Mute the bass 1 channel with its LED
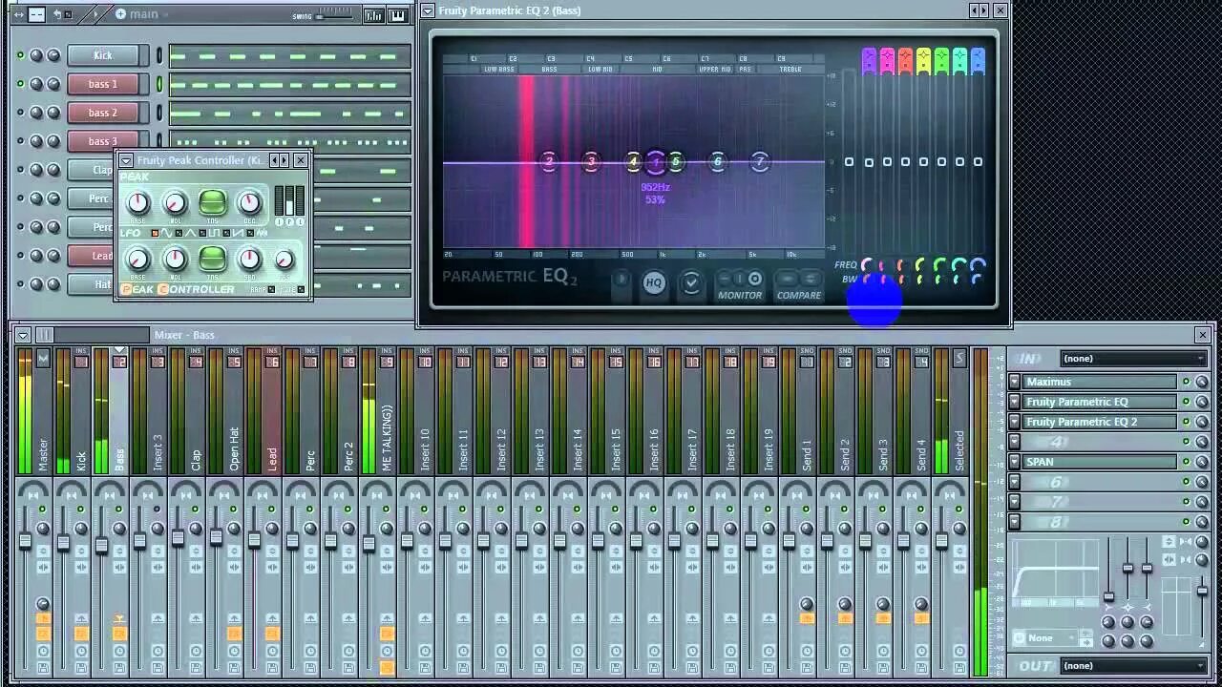 20,84
